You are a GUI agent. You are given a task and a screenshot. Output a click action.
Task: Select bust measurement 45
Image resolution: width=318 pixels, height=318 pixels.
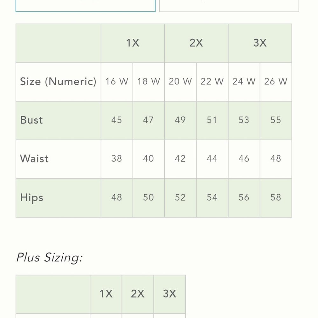pos(117,121)
